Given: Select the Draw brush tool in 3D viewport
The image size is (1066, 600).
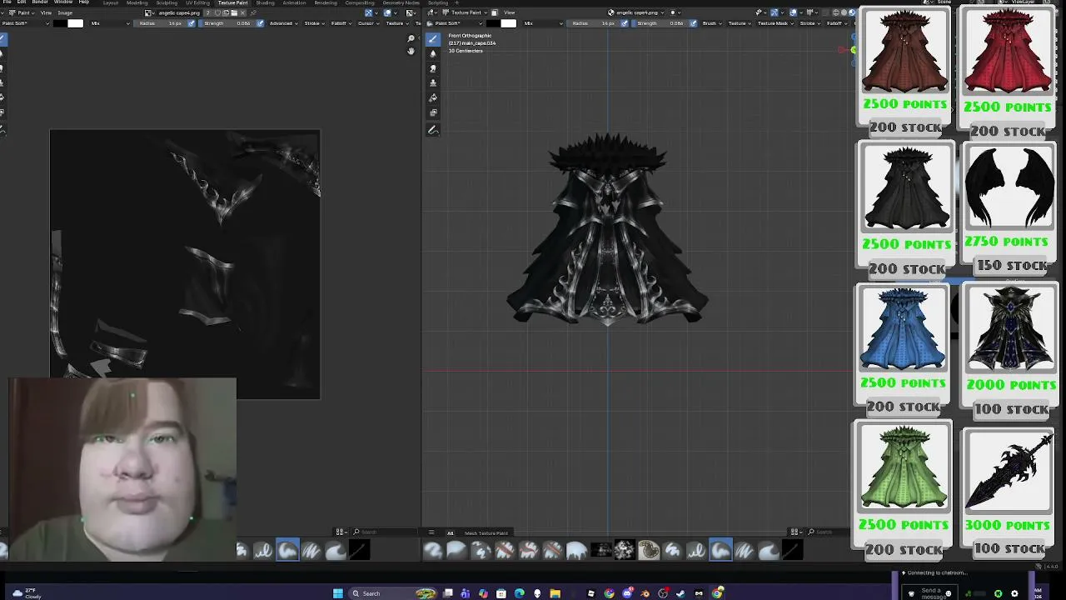Looking at the screenshot, I should [x=433, y=38].
